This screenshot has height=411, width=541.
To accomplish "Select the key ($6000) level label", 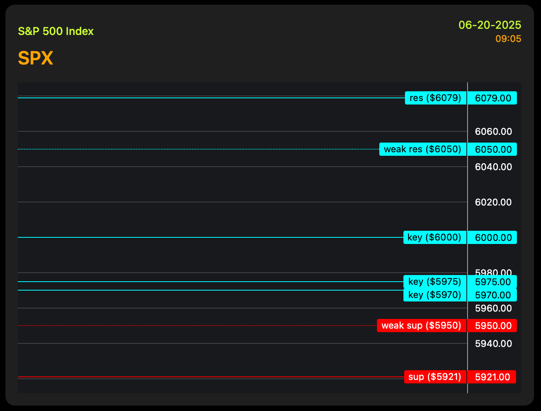I will coord(435,237).
